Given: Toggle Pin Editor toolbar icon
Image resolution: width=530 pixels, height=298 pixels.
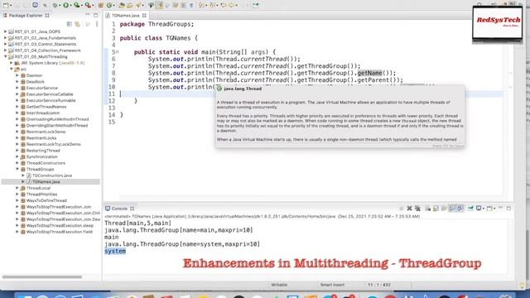Looking at the screenshot, I should pos(256,5).
